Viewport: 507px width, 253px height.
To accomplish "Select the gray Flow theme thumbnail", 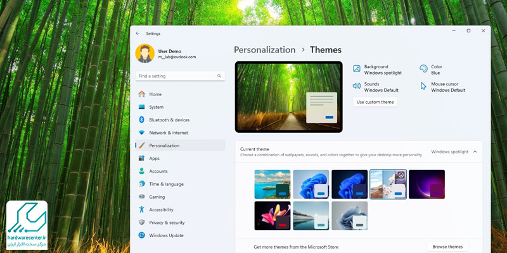I will point(350,216).
